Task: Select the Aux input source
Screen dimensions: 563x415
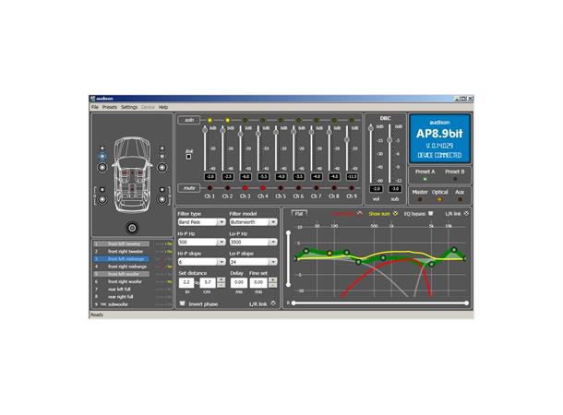Action: (460, 199)
